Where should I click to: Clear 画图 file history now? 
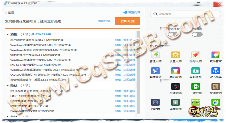point(129,106)
